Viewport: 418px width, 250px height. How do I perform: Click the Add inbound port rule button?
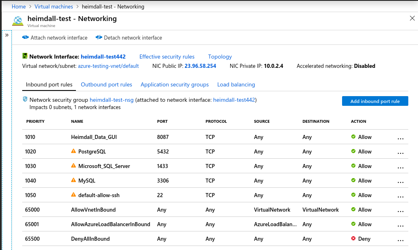375,101
